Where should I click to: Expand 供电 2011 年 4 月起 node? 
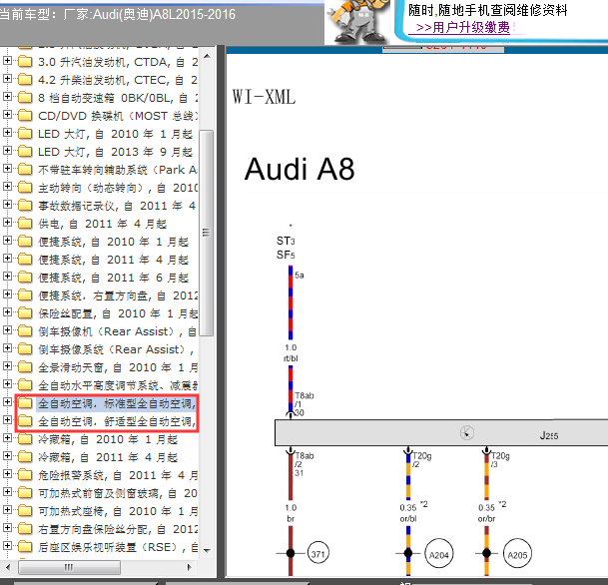point(7,223)
